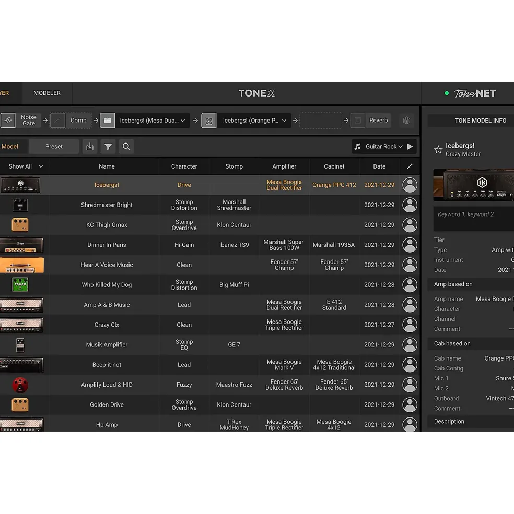Click the Big Muff Pi stomp cell
Screen dimensions: 514x514
click(x=234, y=285)
